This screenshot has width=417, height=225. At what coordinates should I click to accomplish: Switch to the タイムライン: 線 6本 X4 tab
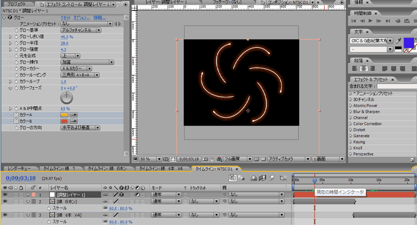(161, 168)
